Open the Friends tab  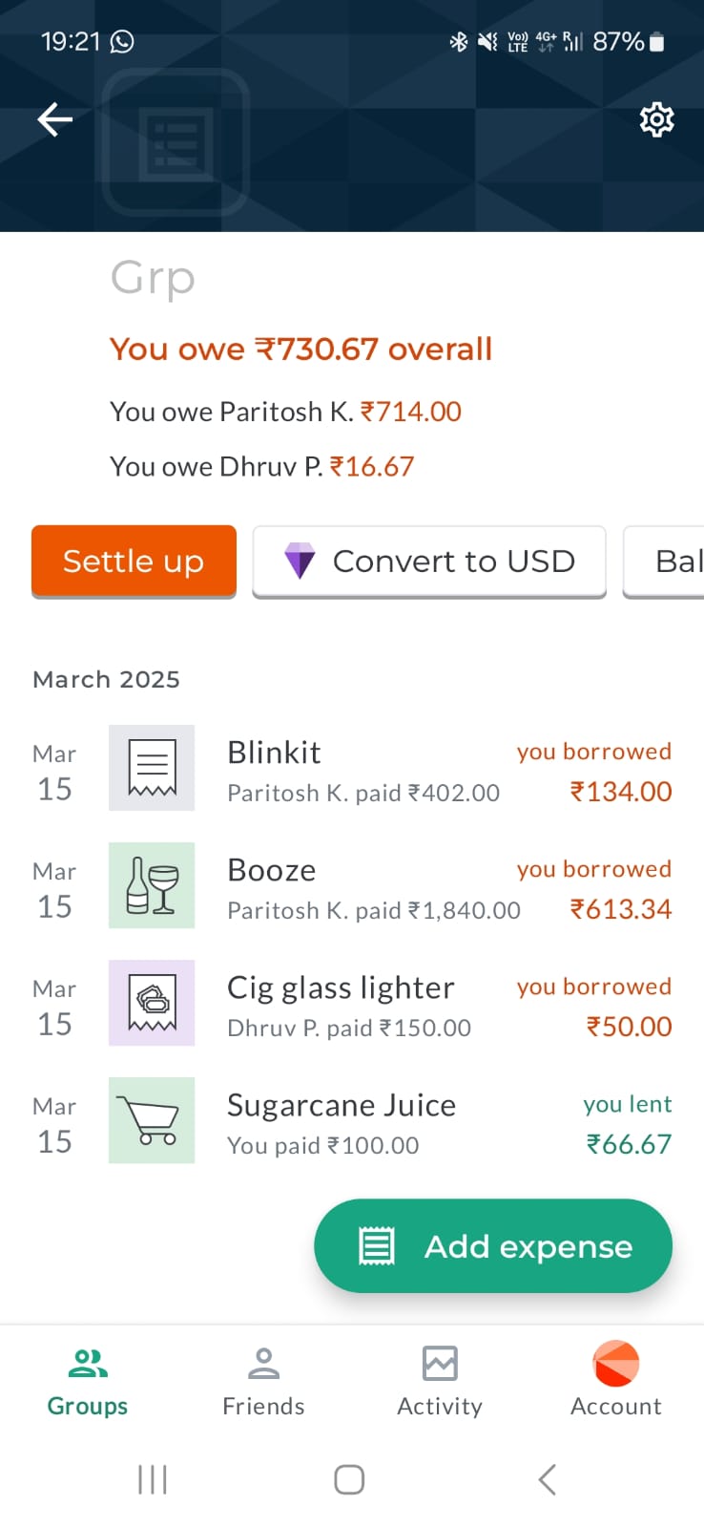[x=263, y=1382]
